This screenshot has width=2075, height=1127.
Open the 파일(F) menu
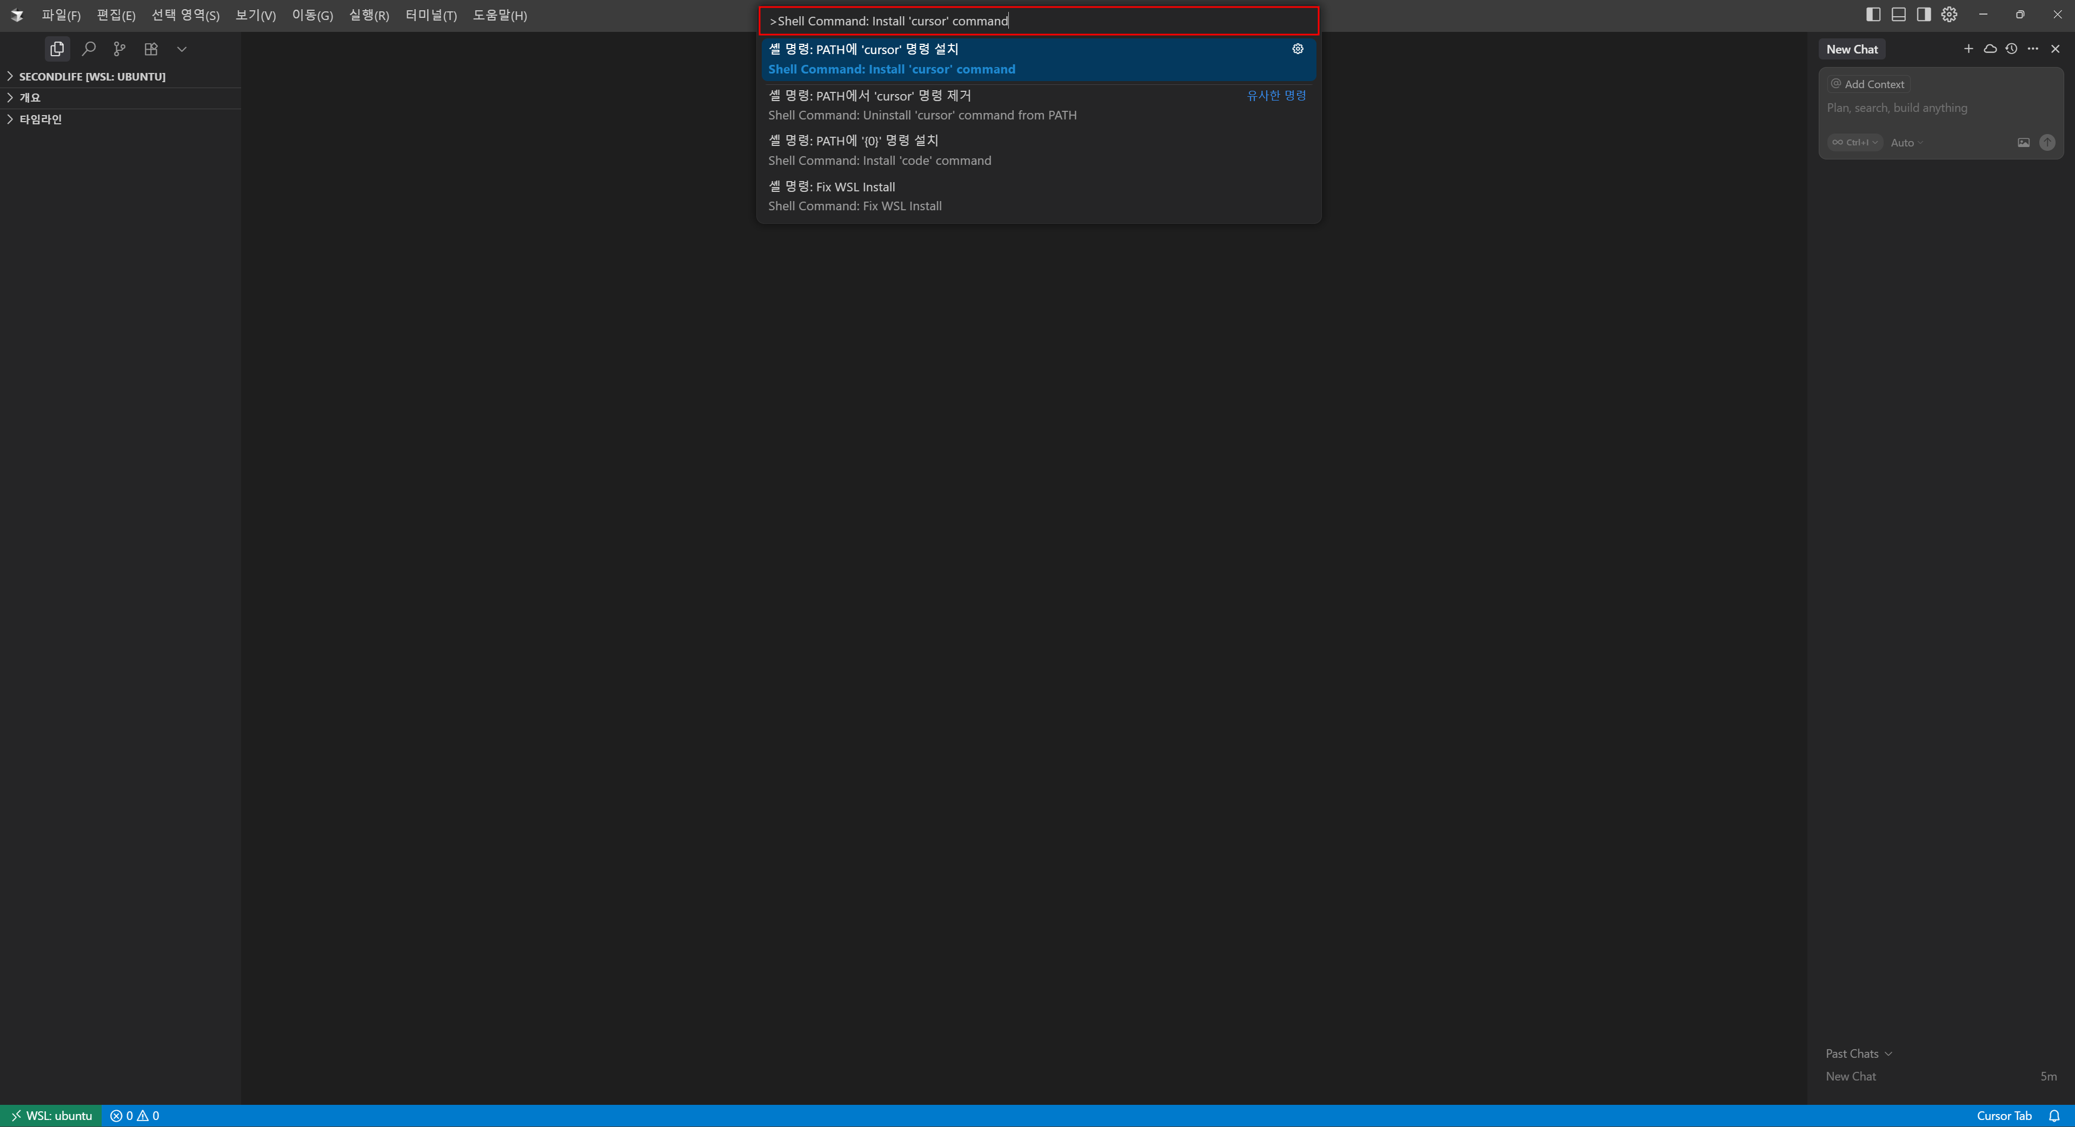61,15
